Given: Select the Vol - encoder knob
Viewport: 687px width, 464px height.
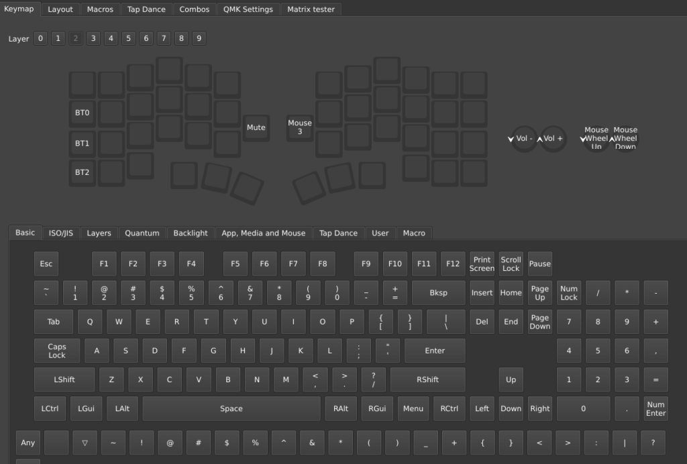Looking at the screenshot, I should (524, 139).
